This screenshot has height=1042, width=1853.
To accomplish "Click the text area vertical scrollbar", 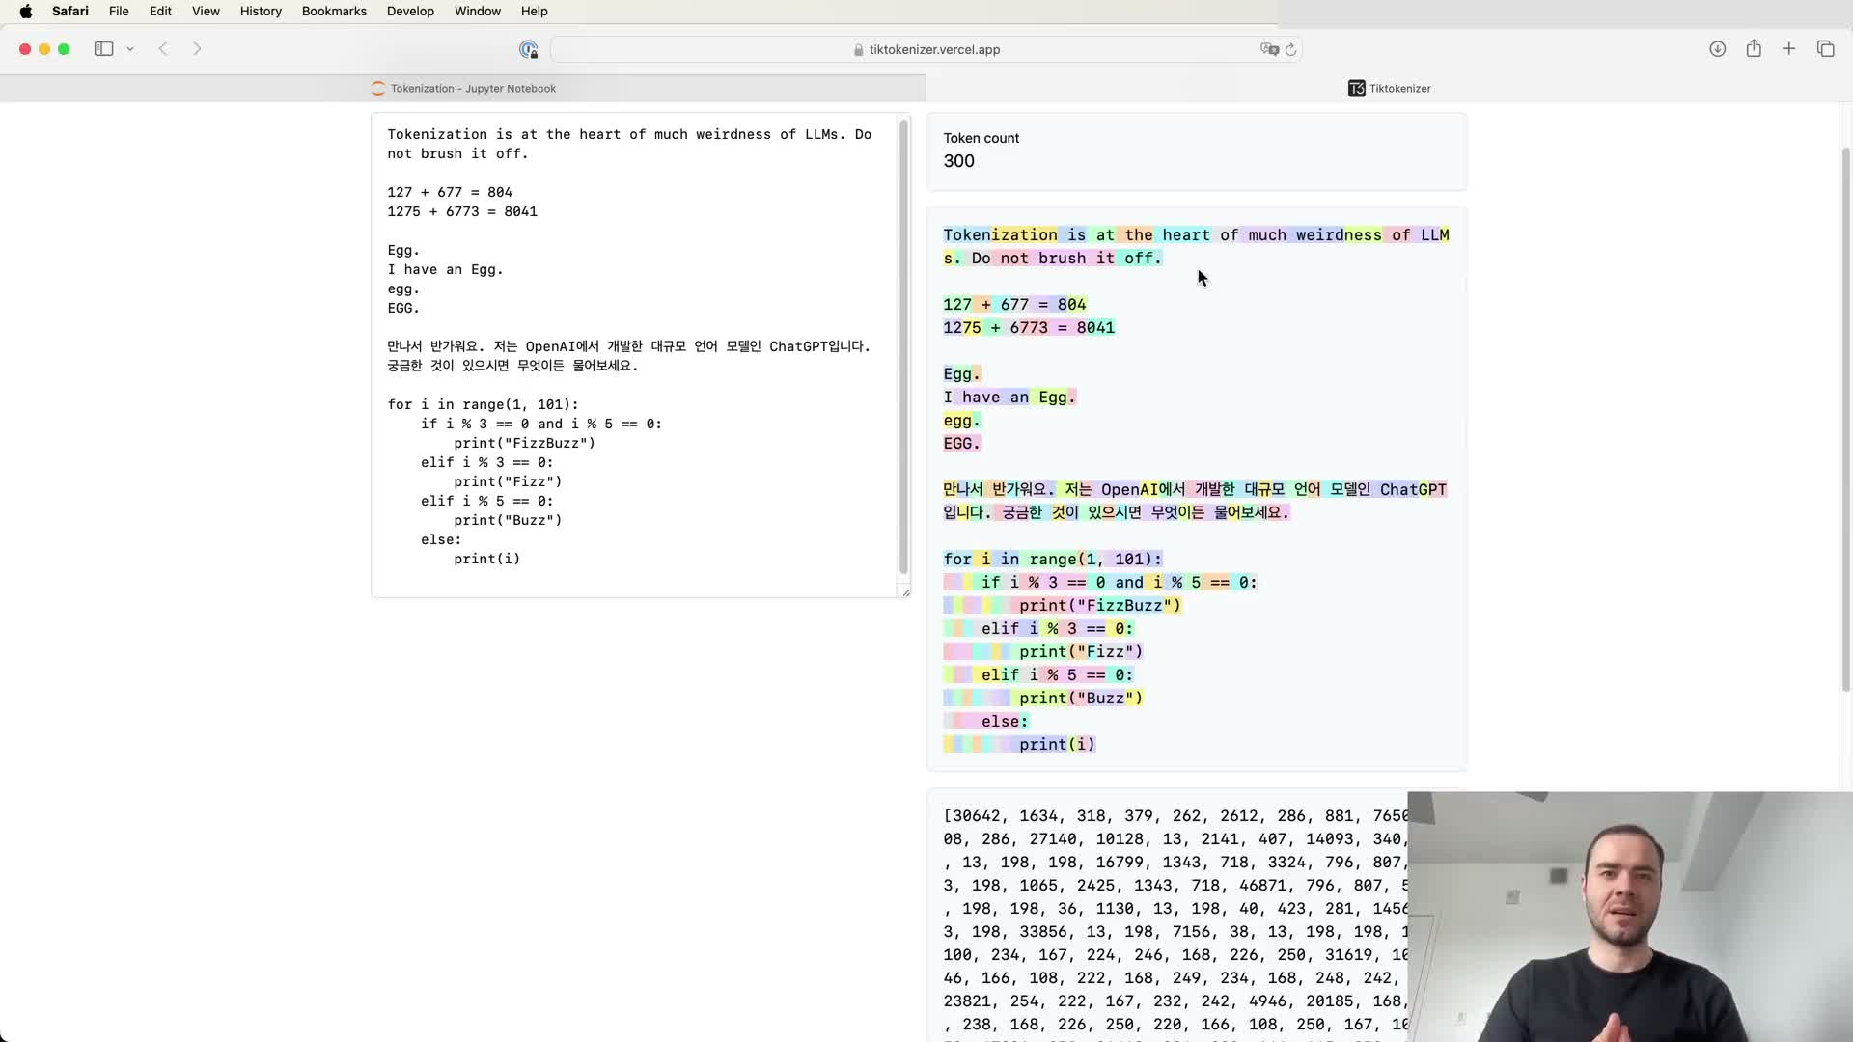I will click(903, 347).
